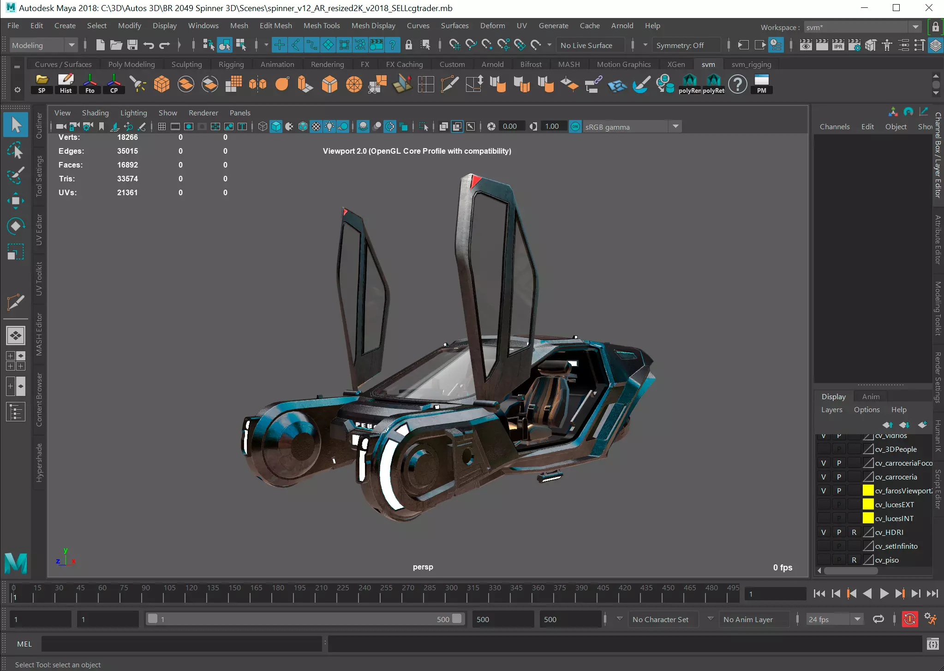Click the yellow swatch of cv_lucesEXT layer
Viewport: 944px width, 671px height.
pos(868,504)
